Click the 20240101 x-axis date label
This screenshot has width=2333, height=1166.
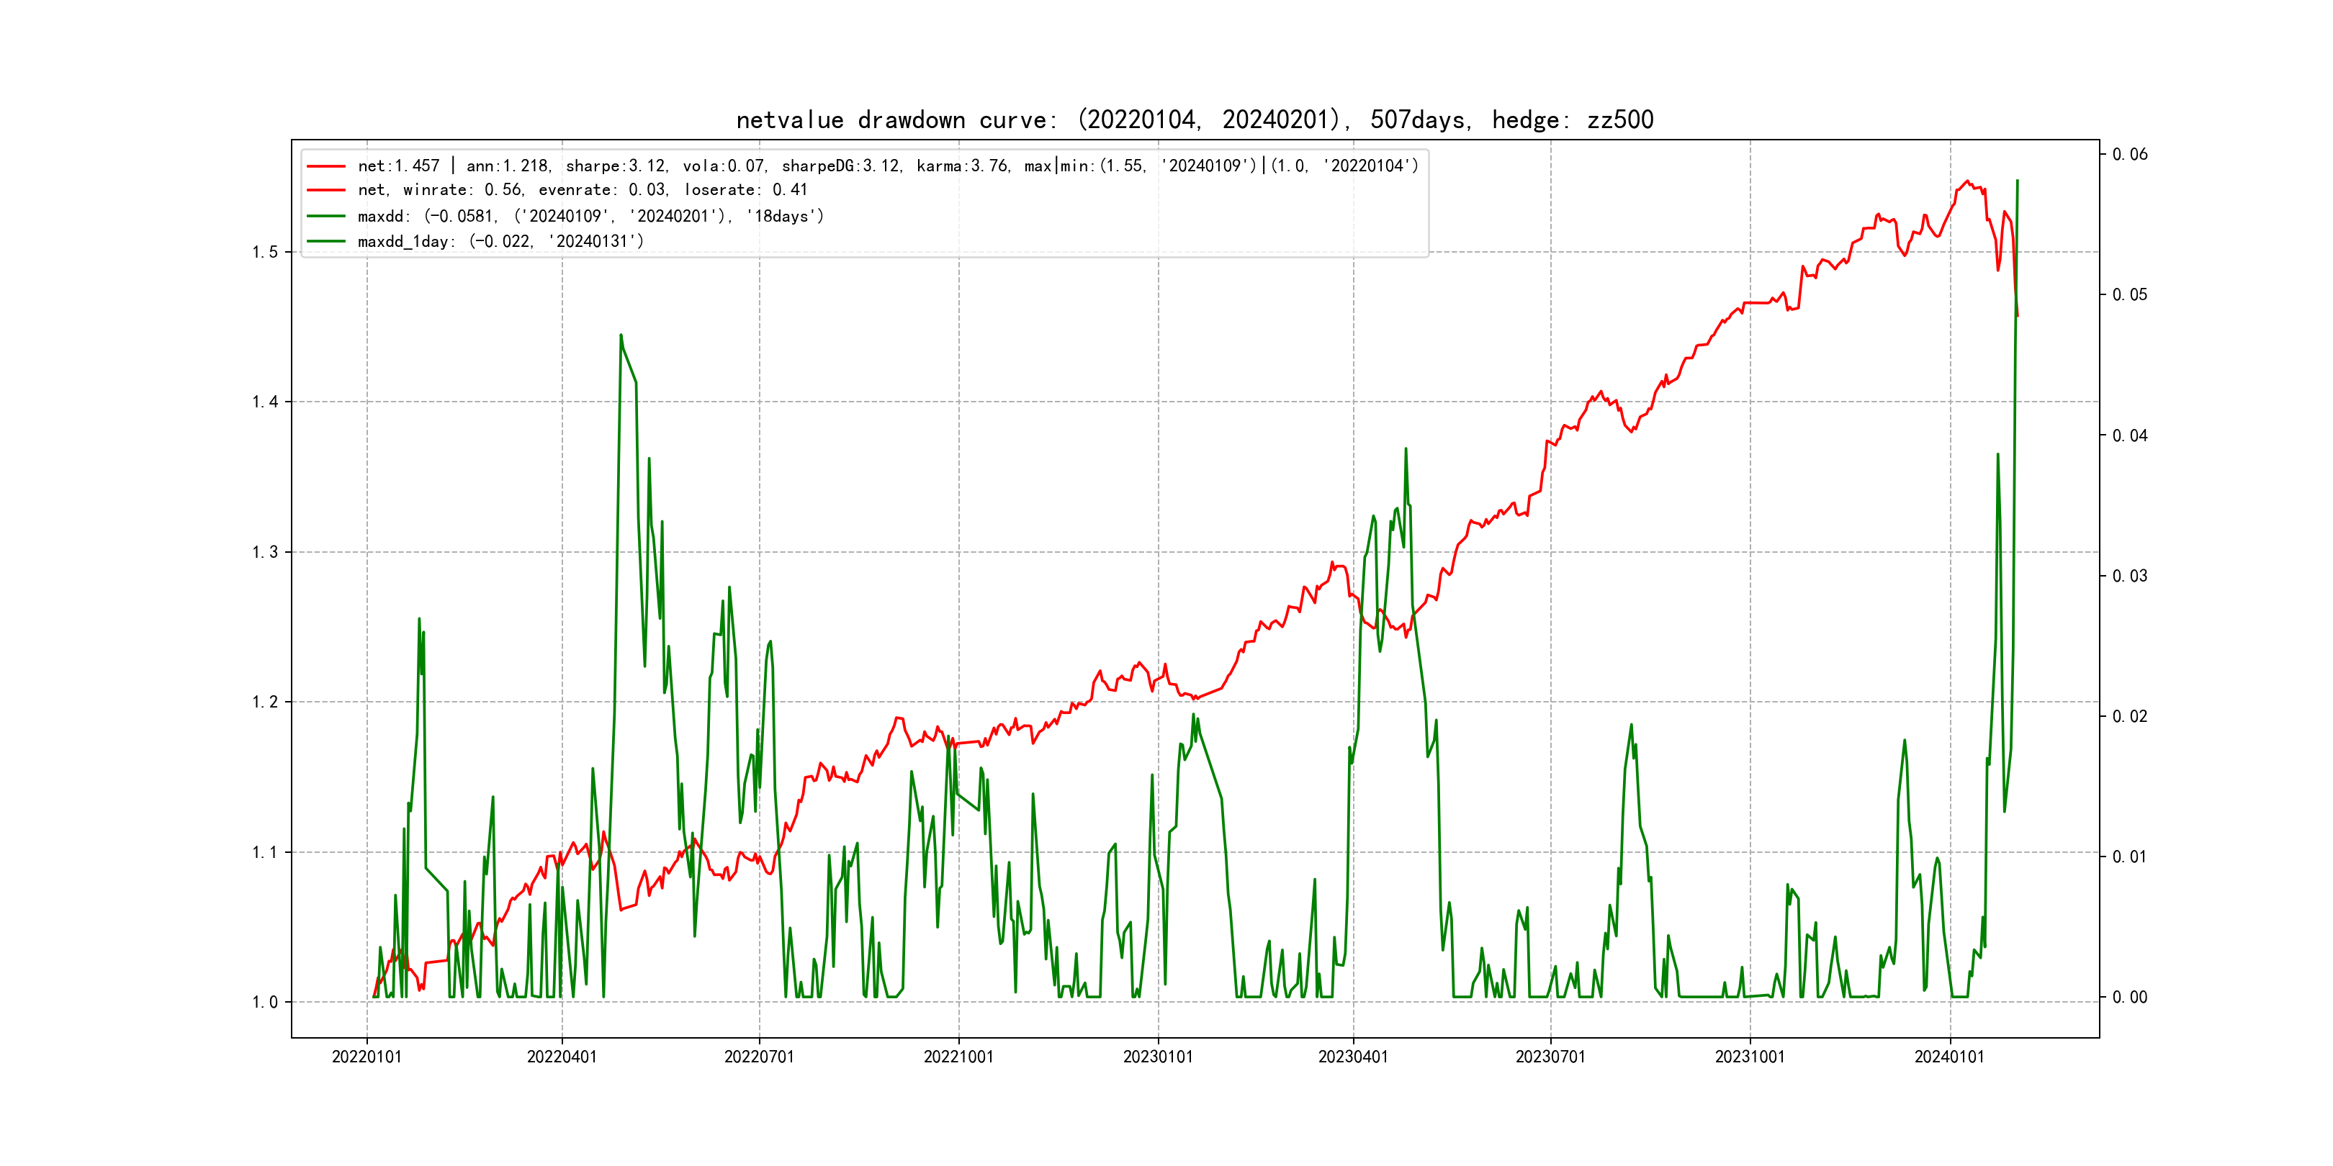click(x=1949, y=1057)
